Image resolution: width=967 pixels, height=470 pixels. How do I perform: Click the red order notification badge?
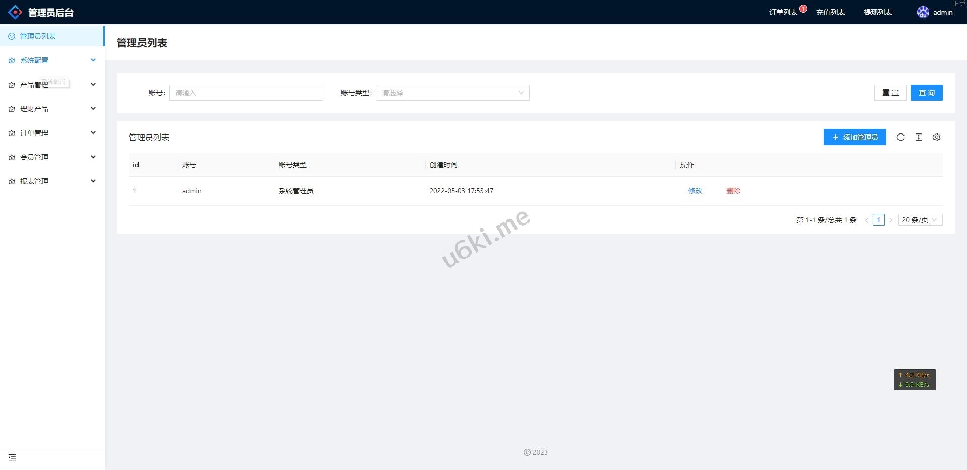[x=803, y=9]
